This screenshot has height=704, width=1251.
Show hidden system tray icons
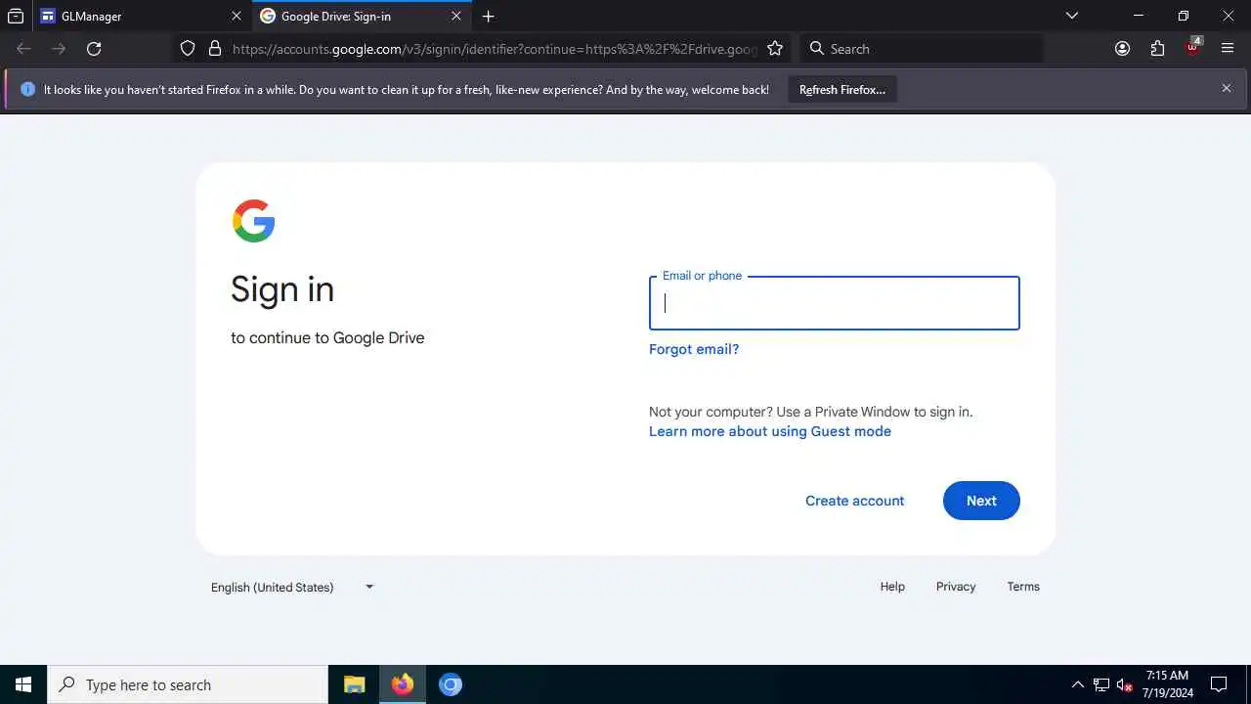(1078, 684)
